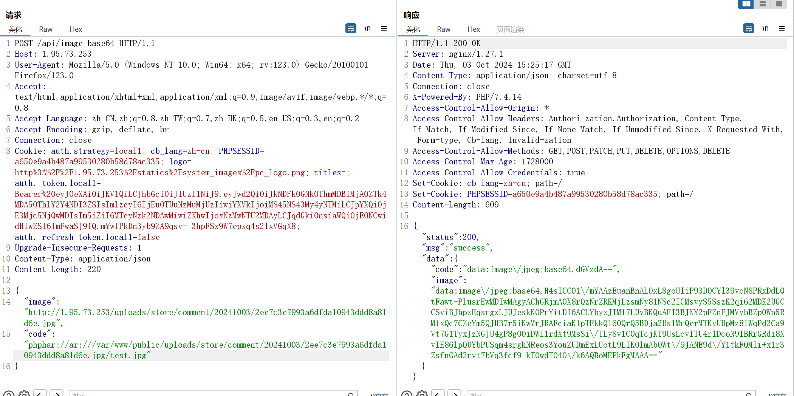Click the "image" JSON key in request body

point(40,302)
